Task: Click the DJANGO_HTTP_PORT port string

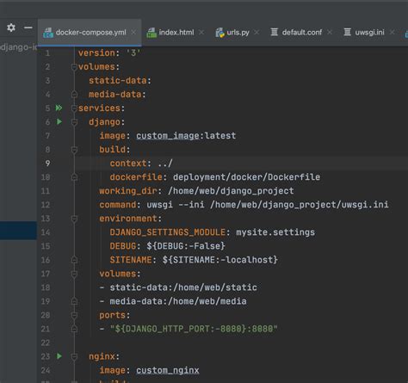Action: point(194,329)
